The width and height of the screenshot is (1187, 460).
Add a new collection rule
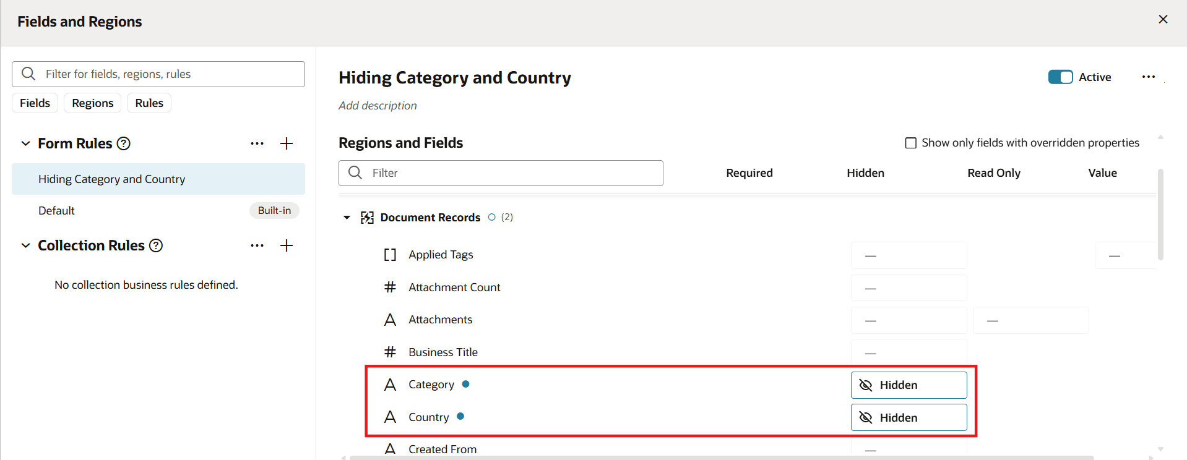click(287, 245)
